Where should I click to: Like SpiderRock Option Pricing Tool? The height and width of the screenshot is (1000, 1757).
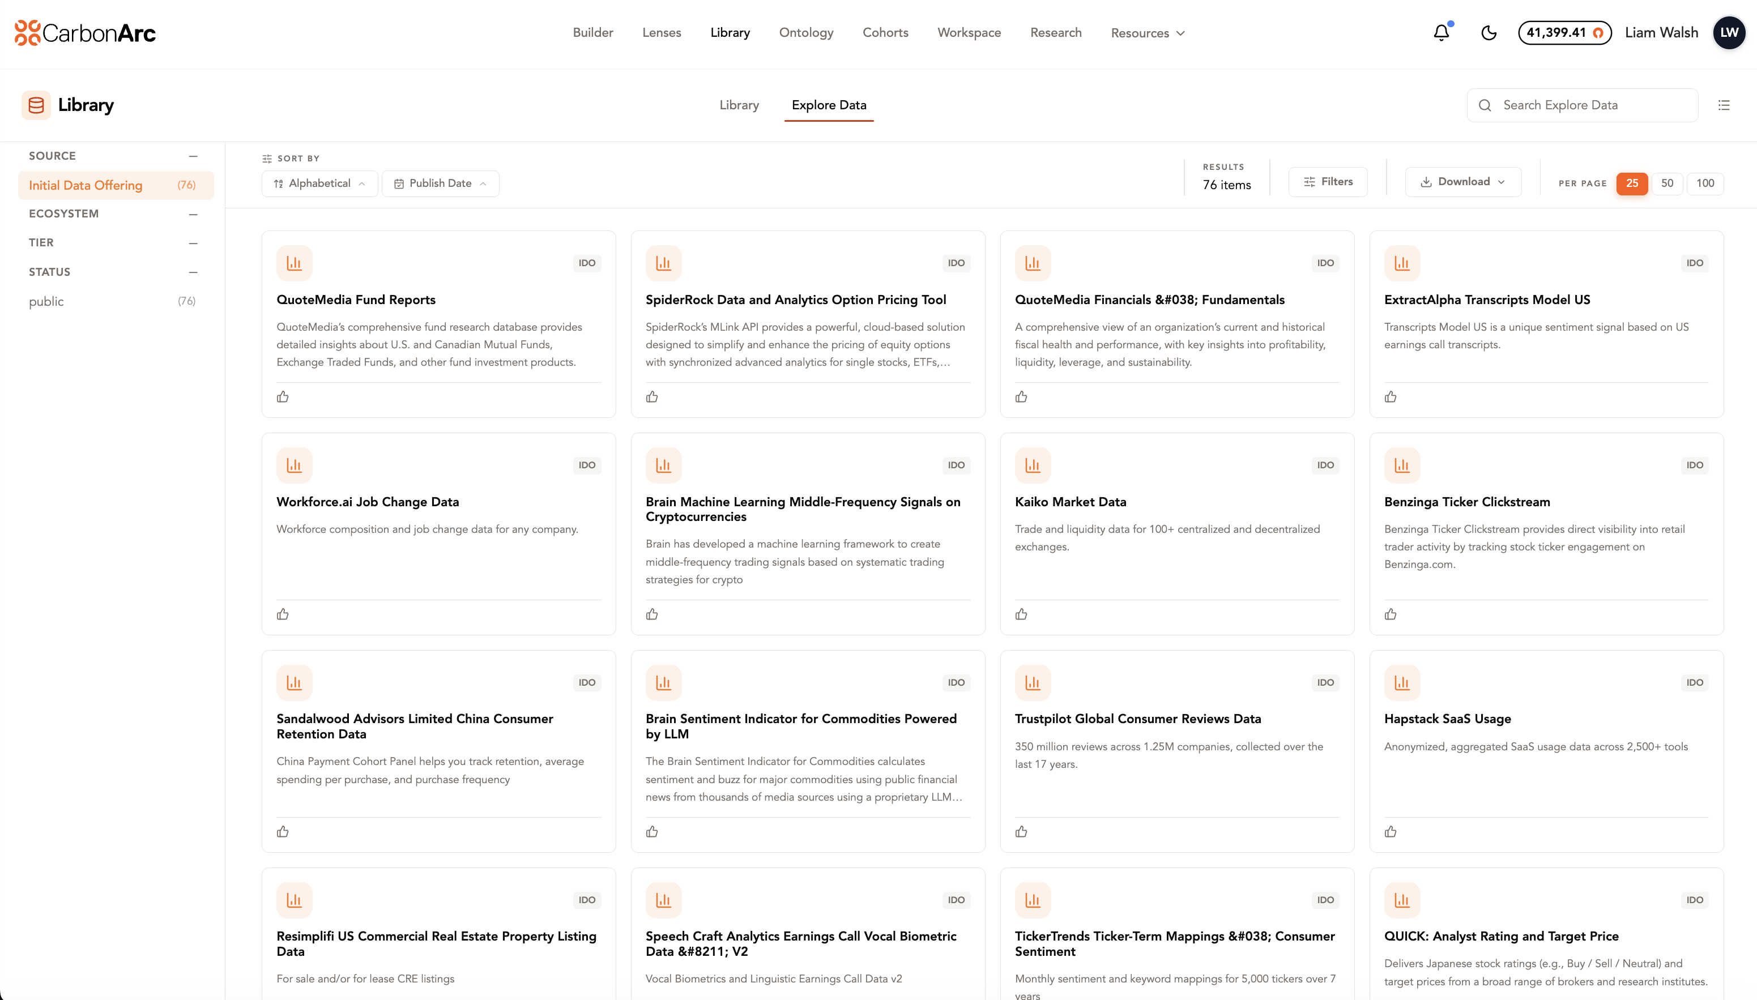652,396
